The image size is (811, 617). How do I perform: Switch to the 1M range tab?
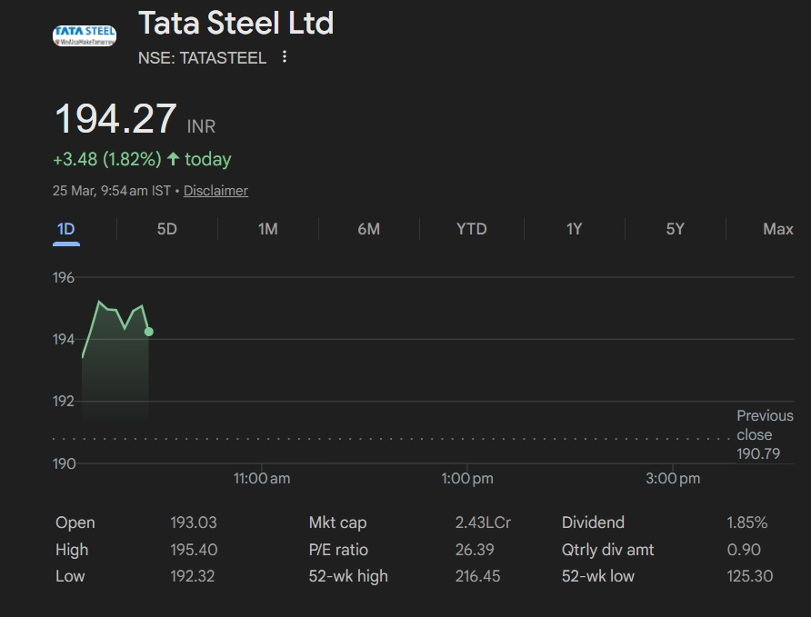point(267,229)
